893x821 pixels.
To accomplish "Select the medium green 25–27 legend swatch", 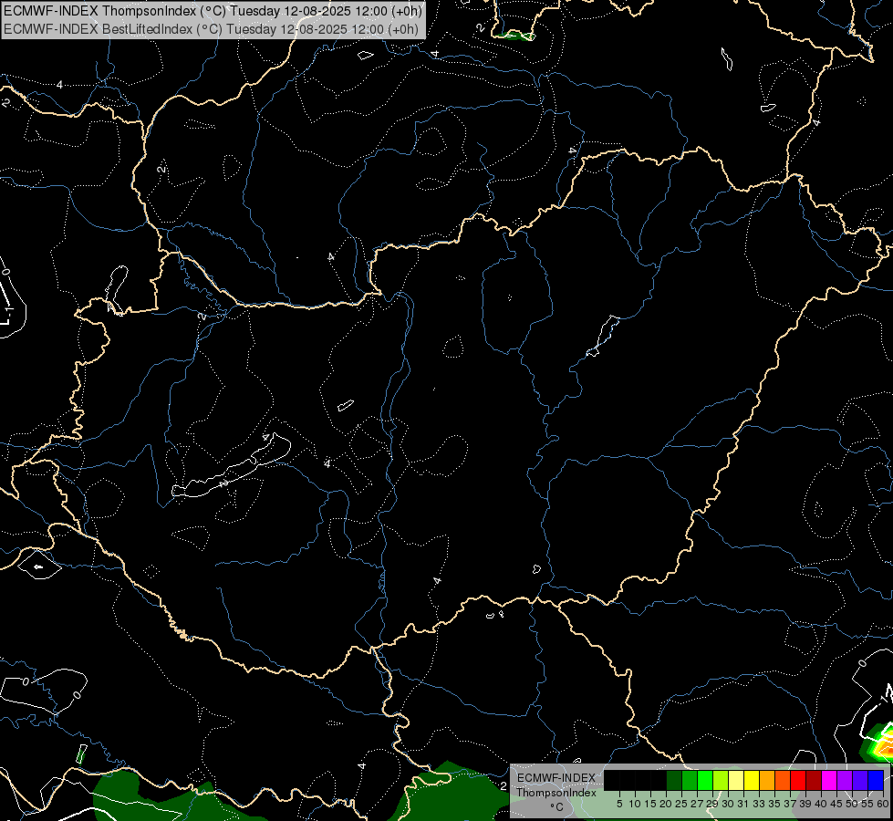I will [x=690, y=780].
